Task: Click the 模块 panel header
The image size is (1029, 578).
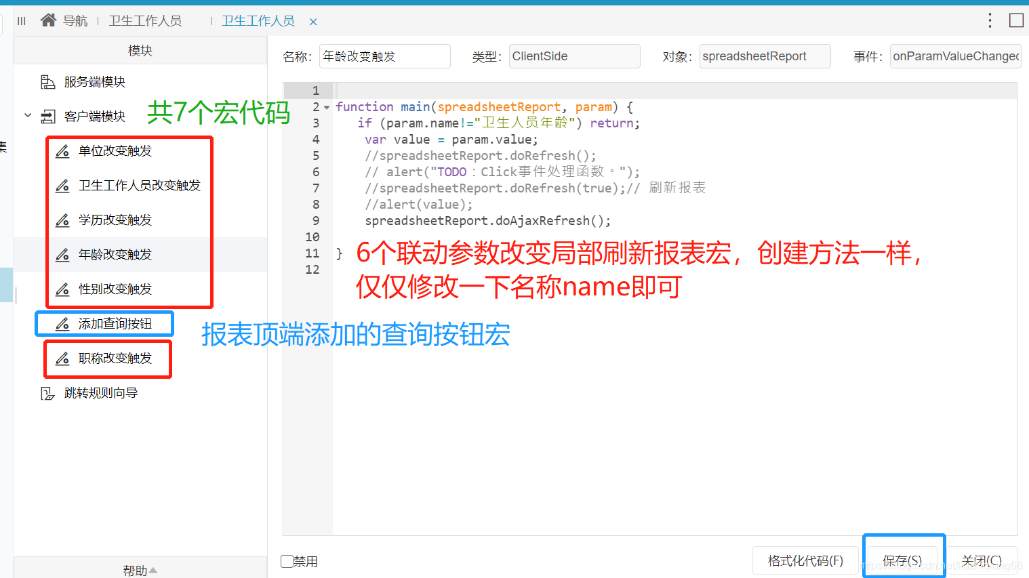Action: (x=140, y=51)
